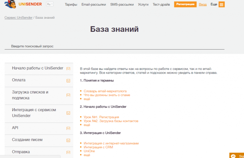Open the Email-рассылки menu item
The height and width of the screenshot is (158, 244).
[x=94, y=4]
